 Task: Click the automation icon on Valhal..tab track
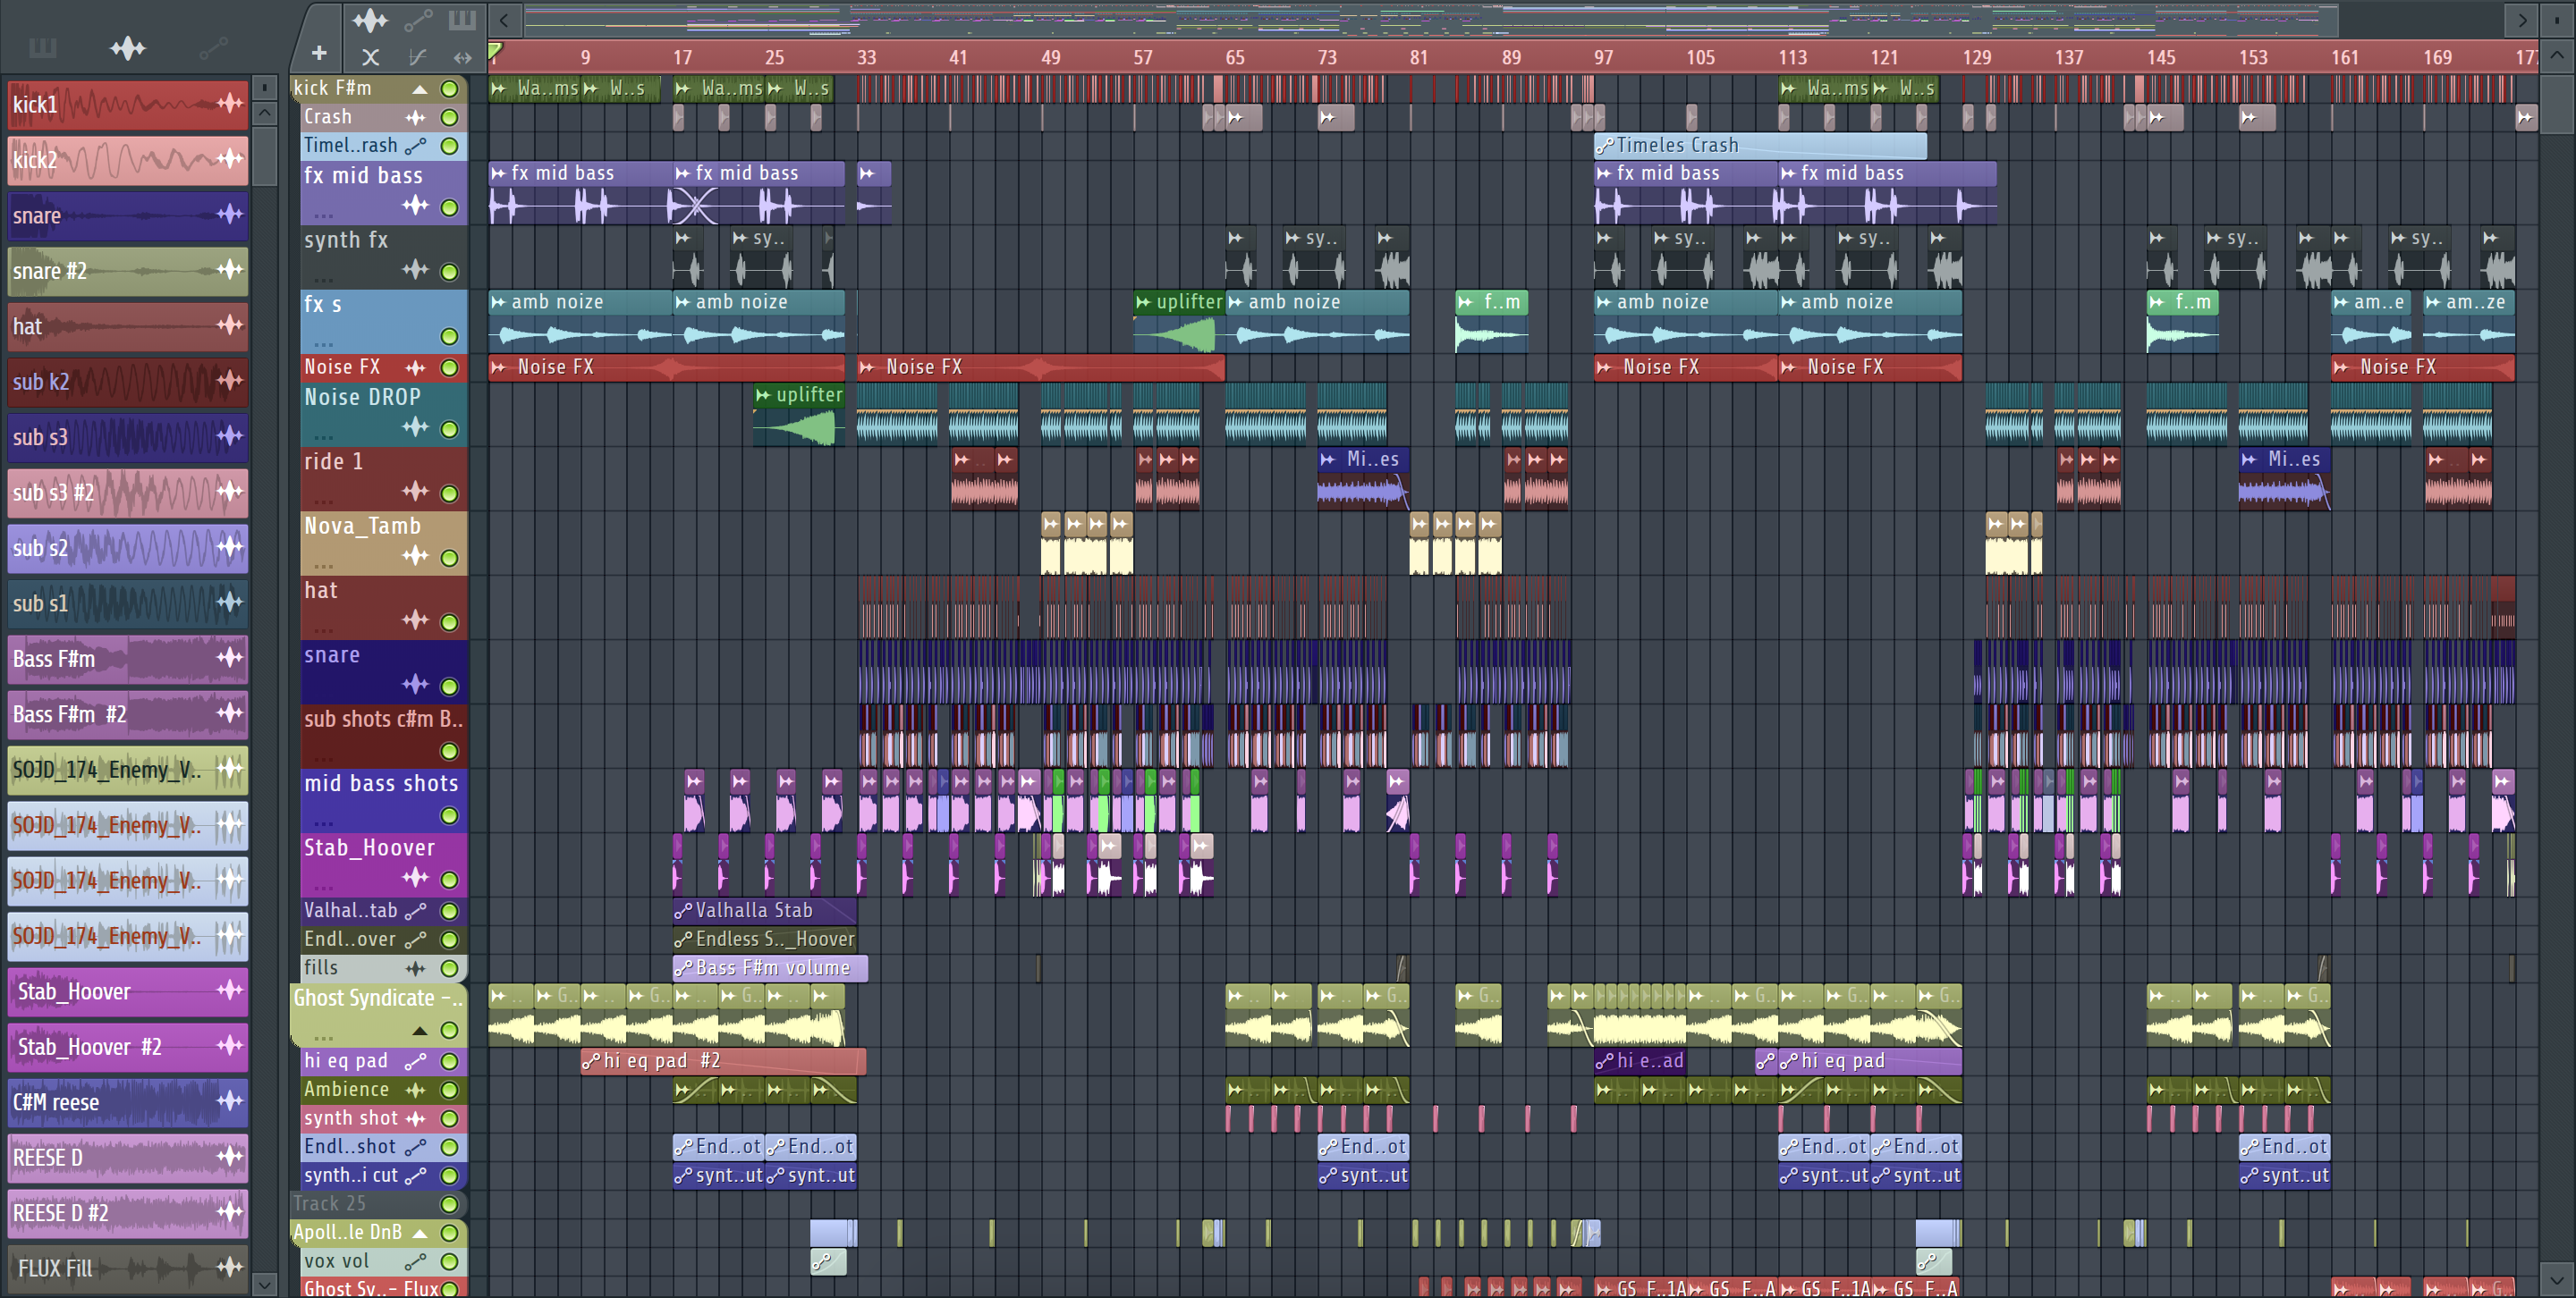[415, 911]
